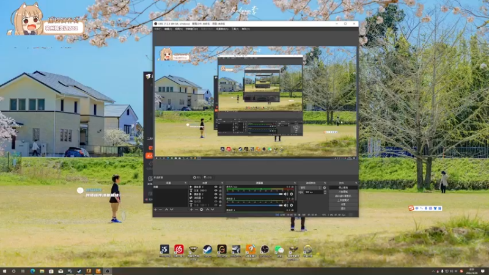Enable Studio Mode in OBS Controls
489x275 pixels.
[x=343, y=200]
